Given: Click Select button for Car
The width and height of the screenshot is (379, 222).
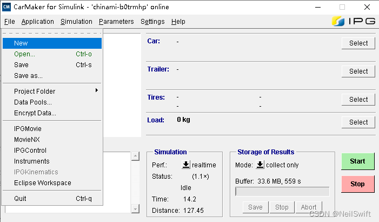Looking at the screenshot, I should point(358,43).
